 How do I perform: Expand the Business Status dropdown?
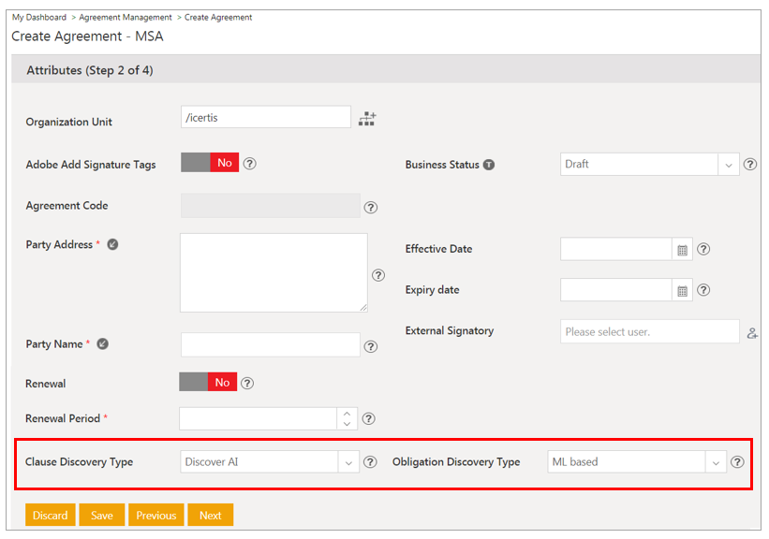tap(729, 165)
